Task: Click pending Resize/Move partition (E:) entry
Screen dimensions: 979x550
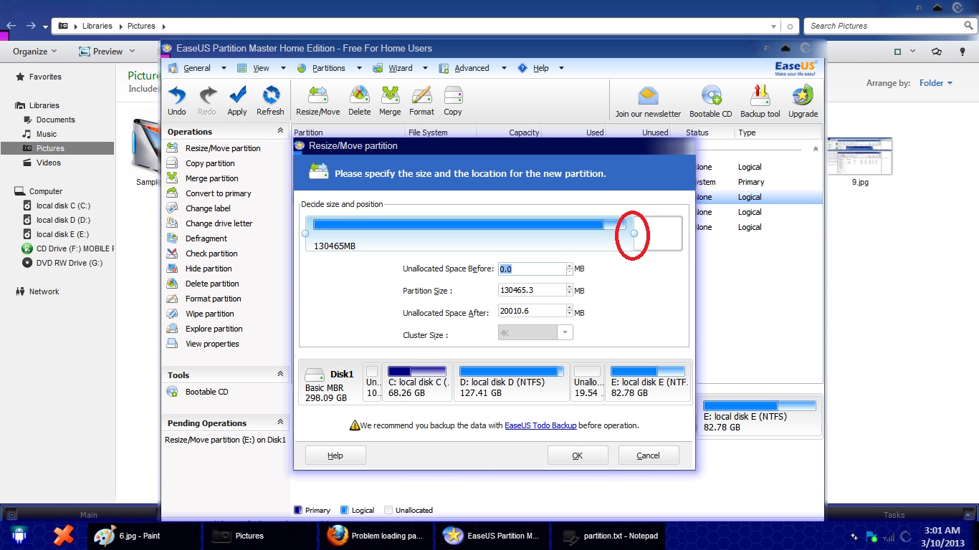Action: pos(225,440)
